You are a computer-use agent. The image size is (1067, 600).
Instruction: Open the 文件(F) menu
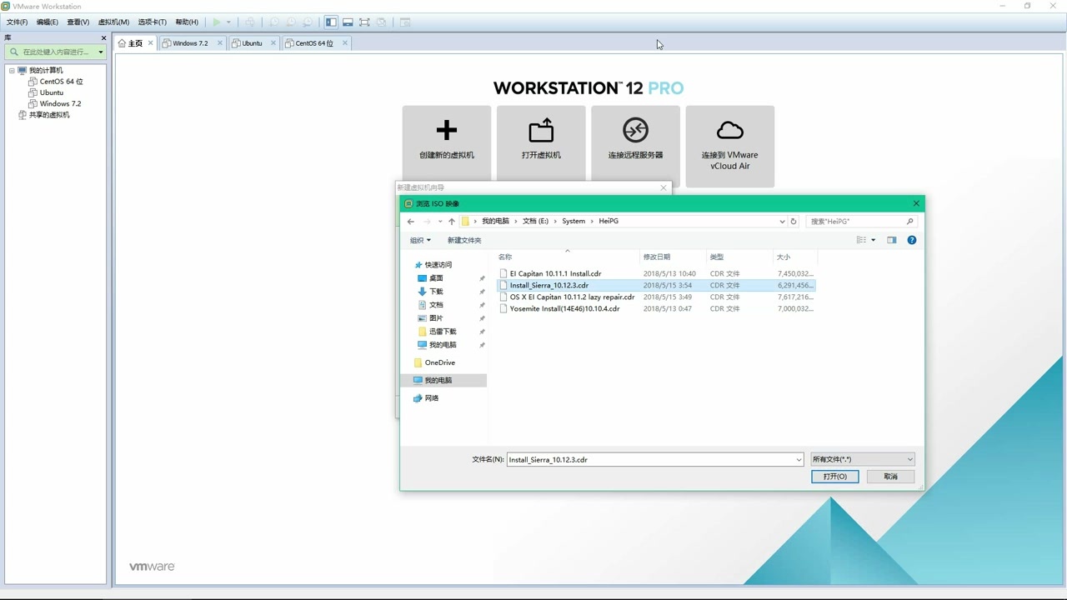(x=17, y=22)
